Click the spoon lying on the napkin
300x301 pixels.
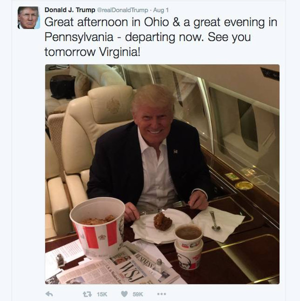click(214, 221)
